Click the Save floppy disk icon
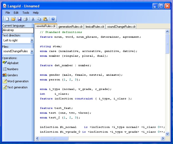Image resolution: width=173 pixels, height=144 pixels. pos(19,19)
